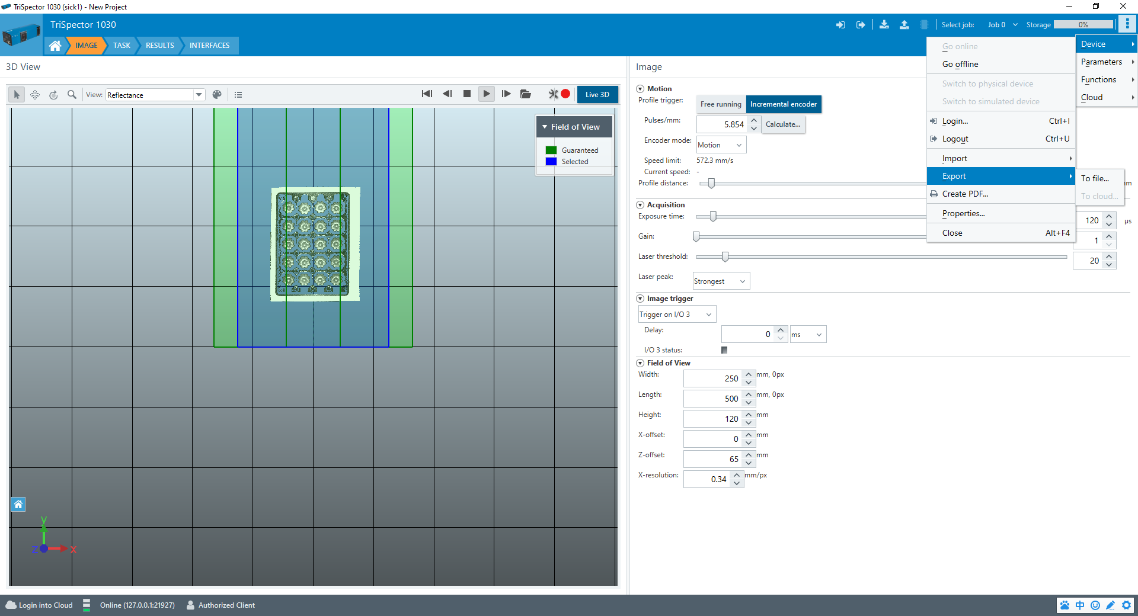Click the red record button
This screenshot has width=1138, height=616.
565,94
